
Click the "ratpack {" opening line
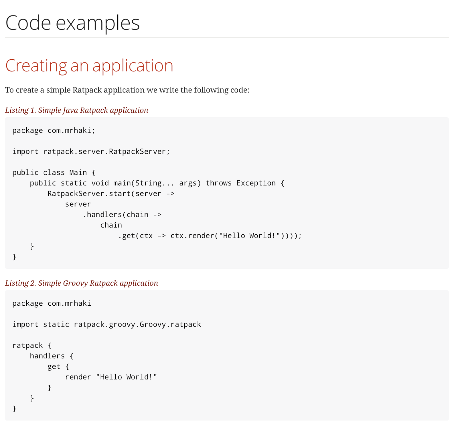(x=31, y=345)
